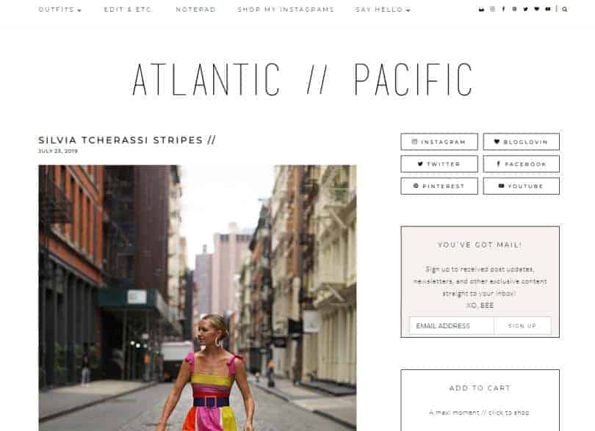
Task: Open the Silvia Tcherassi Stripes post title
Action: [127, 140]
